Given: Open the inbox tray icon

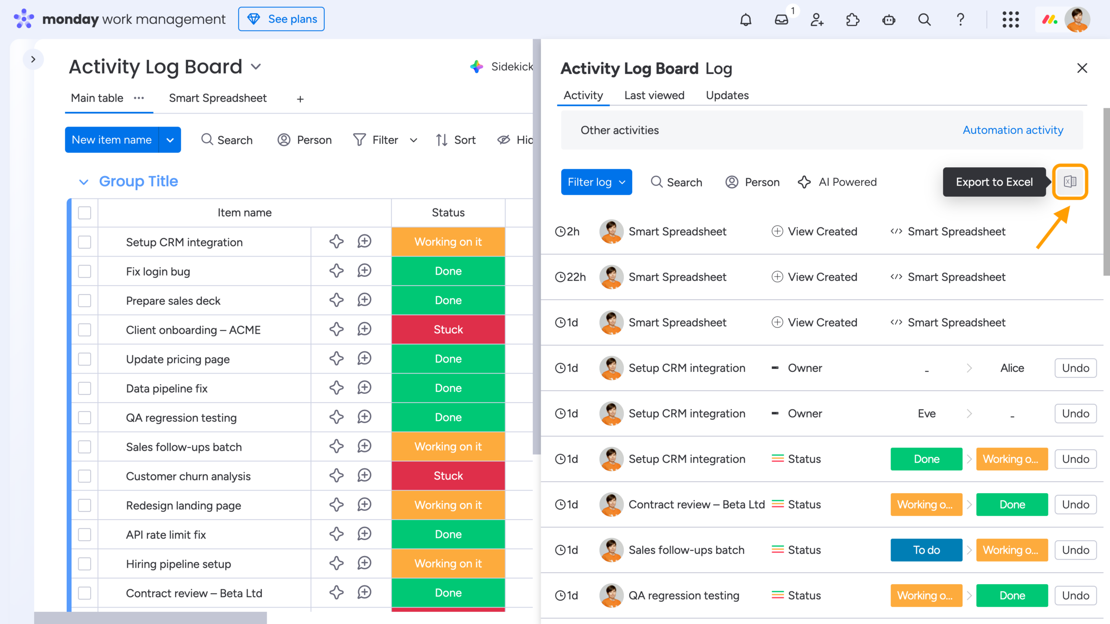Looking at the screenshot, I should pos(782,19).
